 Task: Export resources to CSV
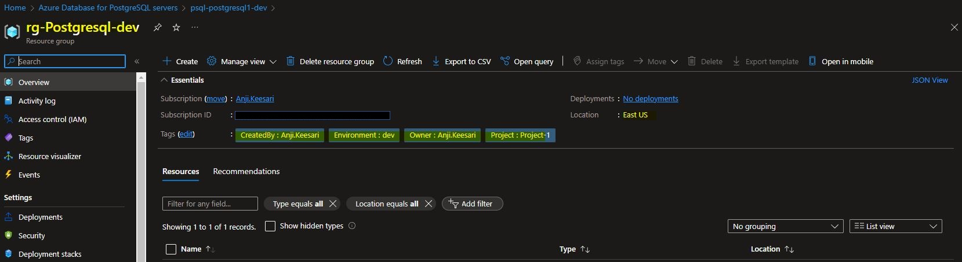click(x=461, y=61)
